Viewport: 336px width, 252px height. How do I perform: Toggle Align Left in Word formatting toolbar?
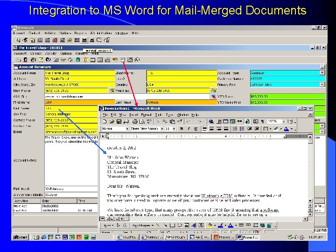pyautogui.click(x=205, y=129)
